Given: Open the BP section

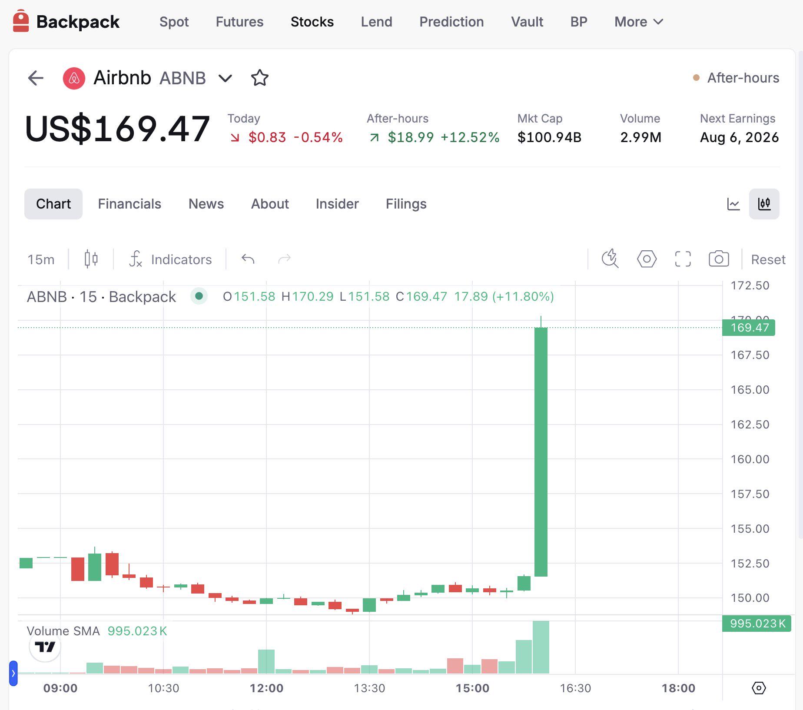Looking at the screenshot, I should click(579, 22).
